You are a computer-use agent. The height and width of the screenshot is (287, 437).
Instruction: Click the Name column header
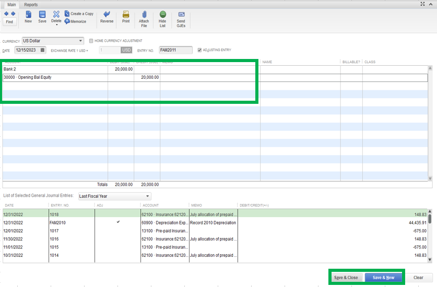coord(267,62)
